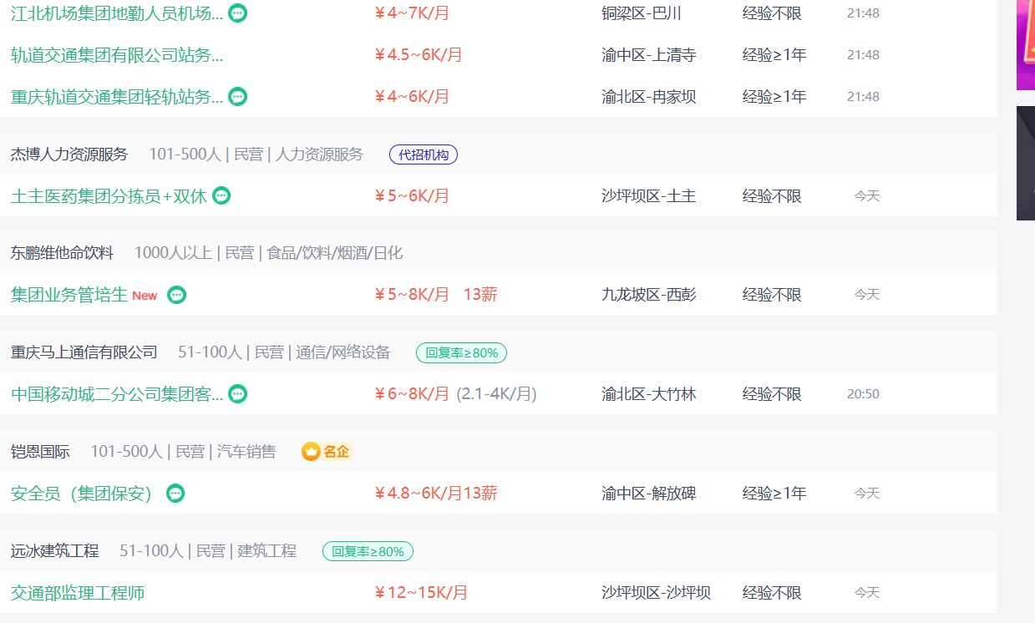Viewport: 1035px width, 623px height.
Task: Open 交通部监理工程师 job posting
Action: (78, 593)
